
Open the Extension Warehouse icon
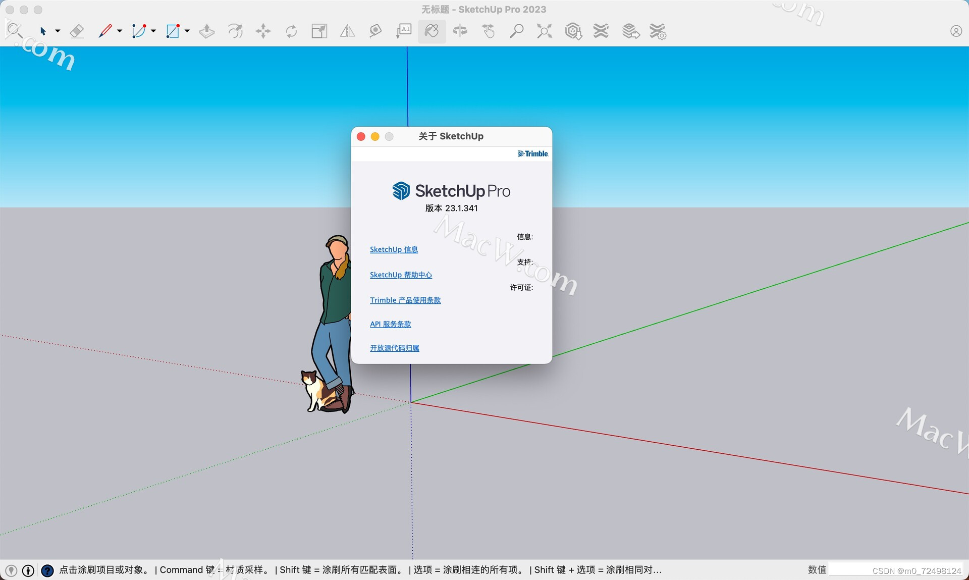601,31
